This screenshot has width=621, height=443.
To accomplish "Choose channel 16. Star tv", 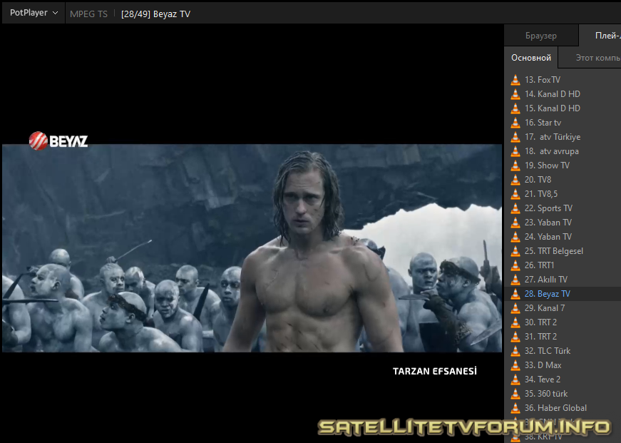I will click(x=563, y=123).
